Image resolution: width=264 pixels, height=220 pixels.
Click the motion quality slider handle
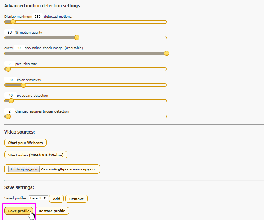pos(76,38)
